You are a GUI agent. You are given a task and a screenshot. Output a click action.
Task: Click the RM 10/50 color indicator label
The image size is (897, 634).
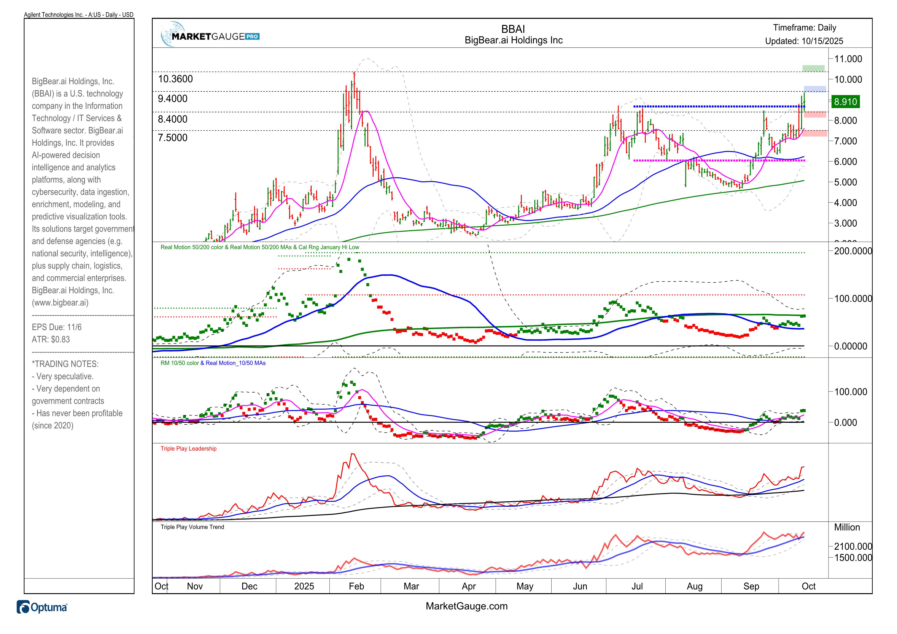180,363
